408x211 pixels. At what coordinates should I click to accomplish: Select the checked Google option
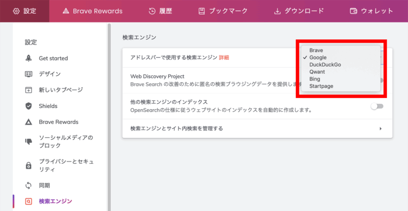point(318,58)
